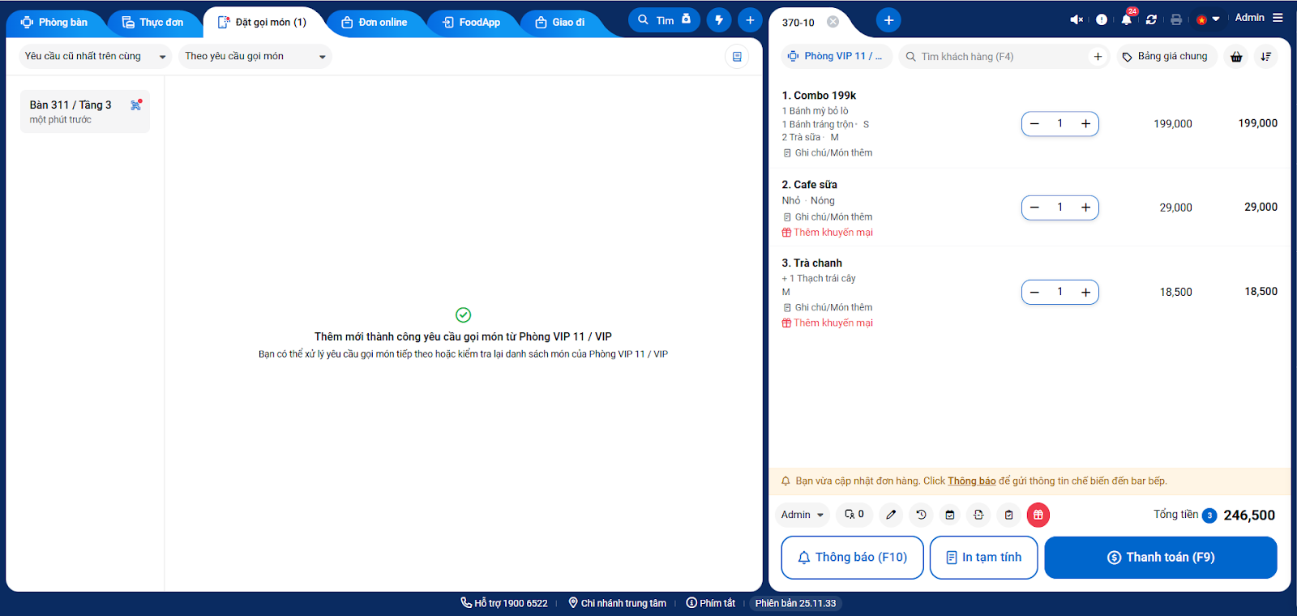The height and width of the screenshot is (616, 1297).
Task: Add a new order tab beside 370-10
Action: (888, 20)
